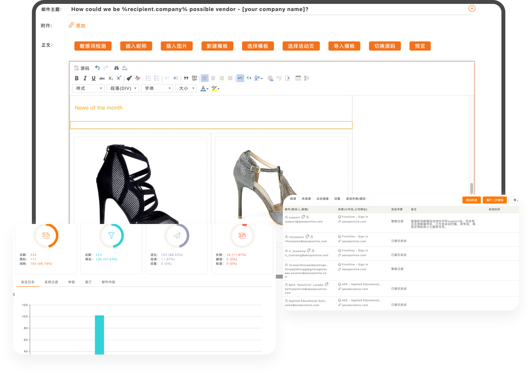Click the 敏感词检测 button

click(x=93, y=46)
